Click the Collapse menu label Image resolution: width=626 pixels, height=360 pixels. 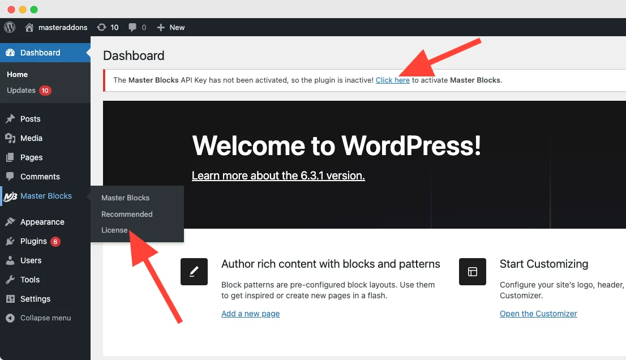point(45,318)
